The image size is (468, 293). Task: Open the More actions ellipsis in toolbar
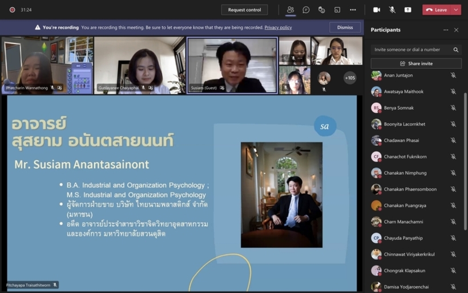click(353, 10)
